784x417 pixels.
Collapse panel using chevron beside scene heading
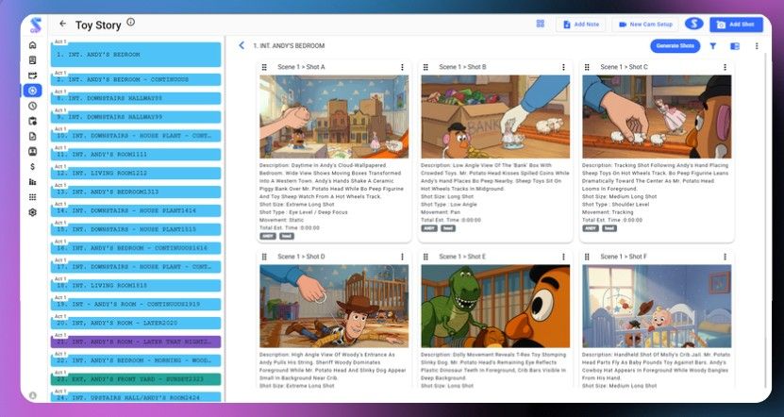(x=242, y=45)
